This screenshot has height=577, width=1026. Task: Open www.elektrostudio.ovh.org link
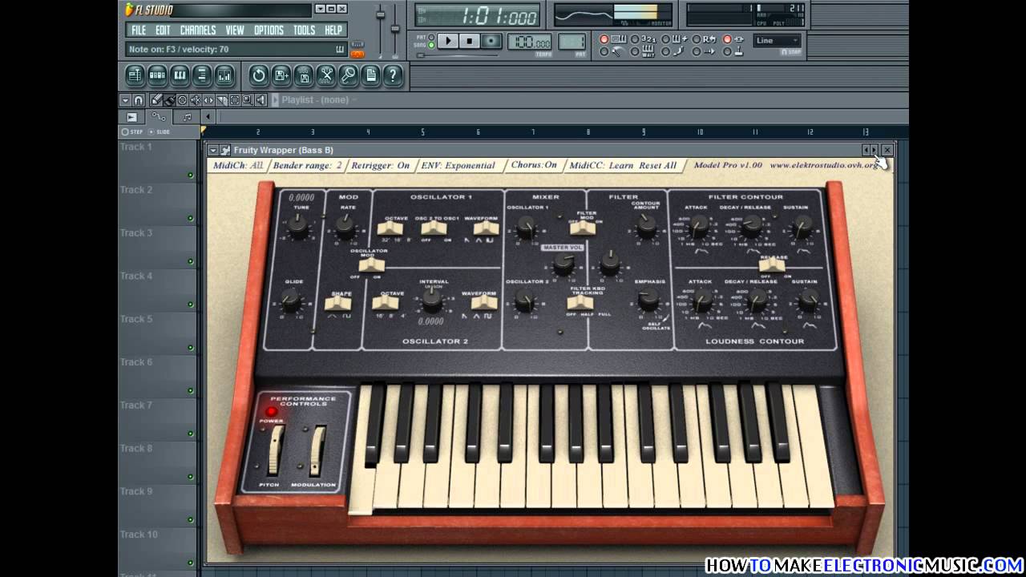[x=824, y=165]
